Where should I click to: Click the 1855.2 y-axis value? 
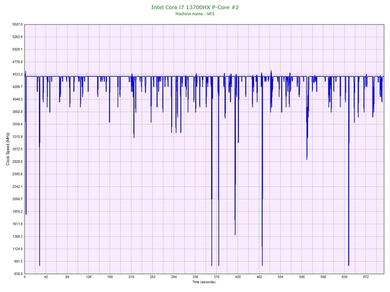pos(17,212)
